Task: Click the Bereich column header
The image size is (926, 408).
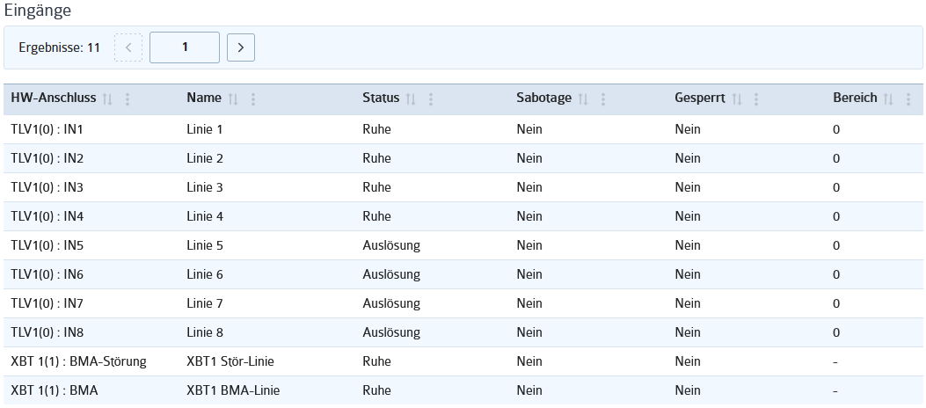Action: [x=855, y=98]
